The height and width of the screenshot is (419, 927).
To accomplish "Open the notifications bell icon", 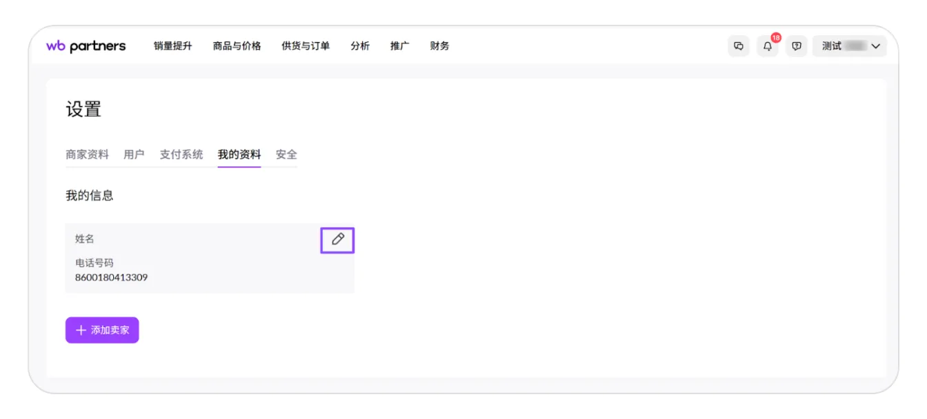I will pyautogui.click(x=768, y=46).
